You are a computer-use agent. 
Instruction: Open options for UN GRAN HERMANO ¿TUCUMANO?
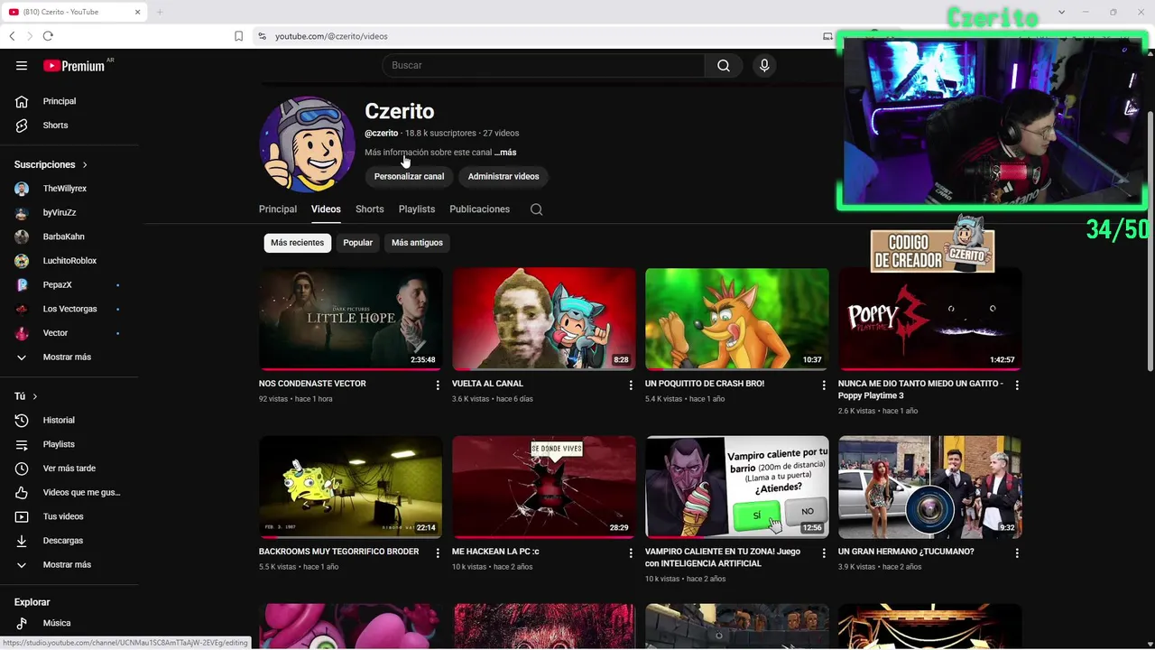(x=1017, y=553)
